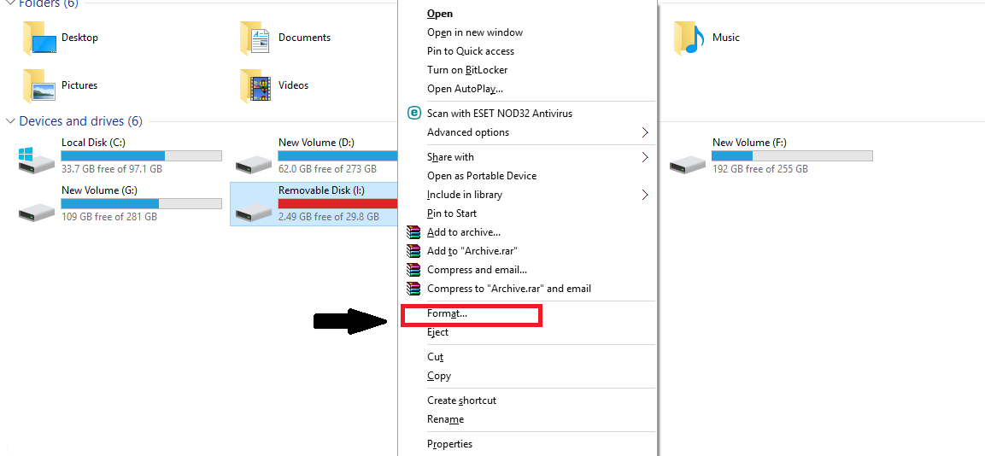Open the Desktop folder icon
Screen dimensions: 985x456
(38, 38)
